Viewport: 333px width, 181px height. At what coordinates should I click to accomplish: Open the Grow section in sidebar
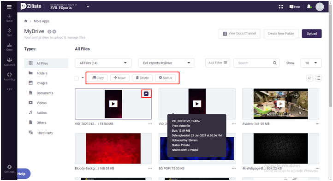point(9,47)
